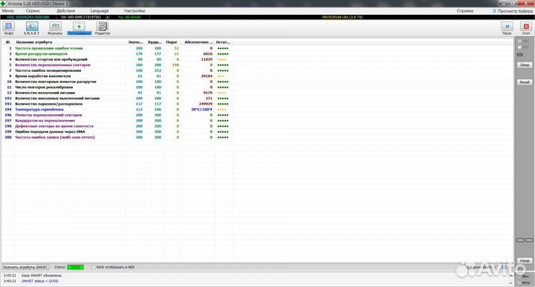Viewport: 535px width, 287px height.
Task: Open the Журналы logs section
Action: (x=55, y=28)
